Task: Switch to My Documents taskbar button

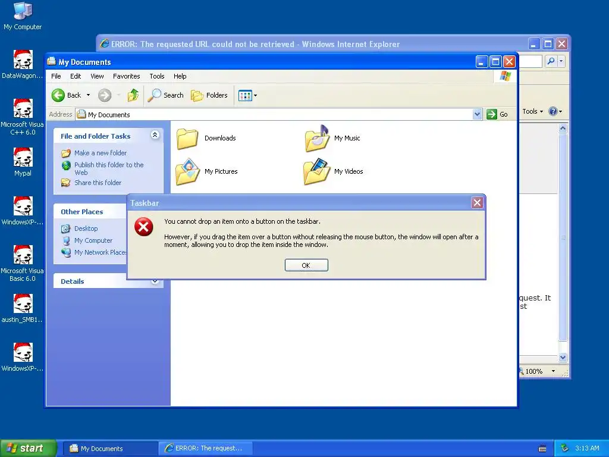Action: [110, 449]
